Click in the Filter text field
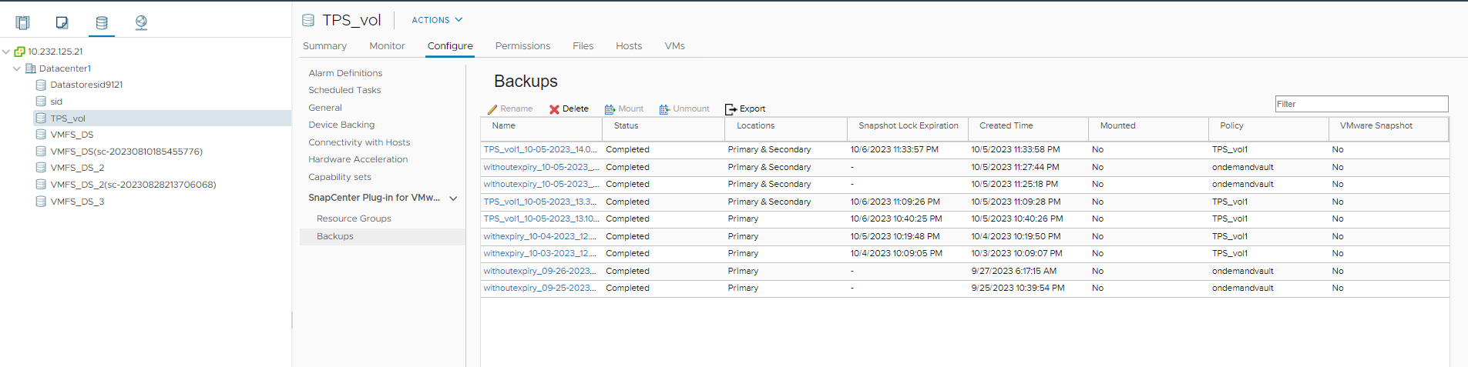 (1361, 104)
